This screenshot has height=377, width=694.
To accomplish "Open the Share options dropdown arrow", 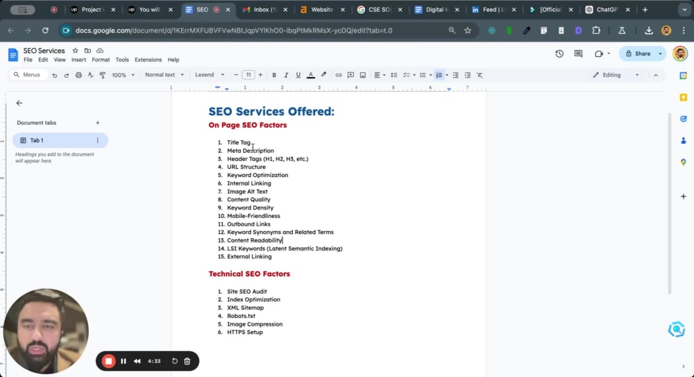I will [661, 53].
